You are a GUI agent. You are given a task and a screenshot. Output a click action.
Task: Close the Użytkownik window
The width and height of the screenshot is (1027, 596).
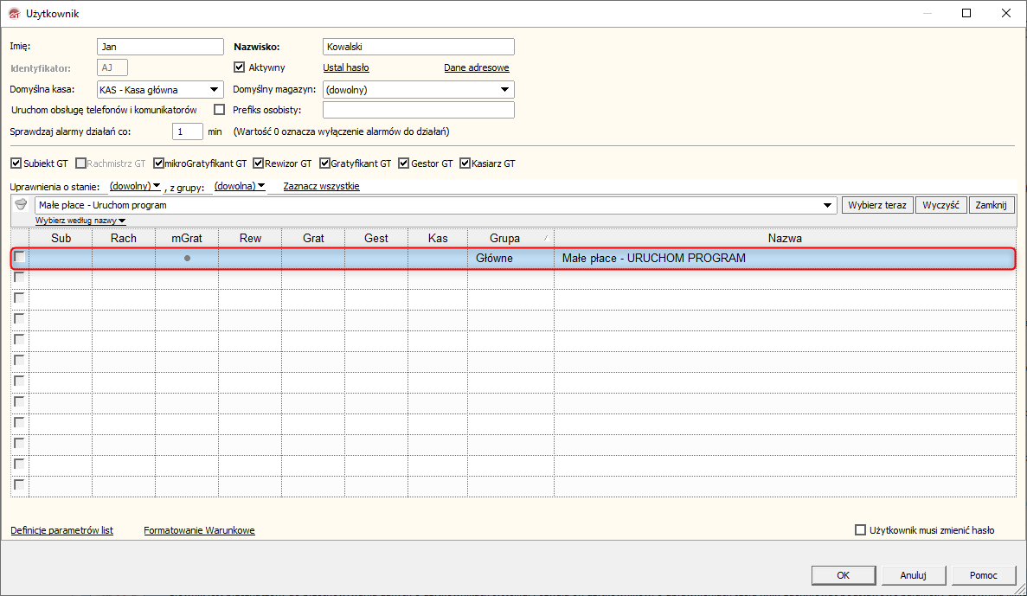pyautogui.click(x=1006, y=13)
